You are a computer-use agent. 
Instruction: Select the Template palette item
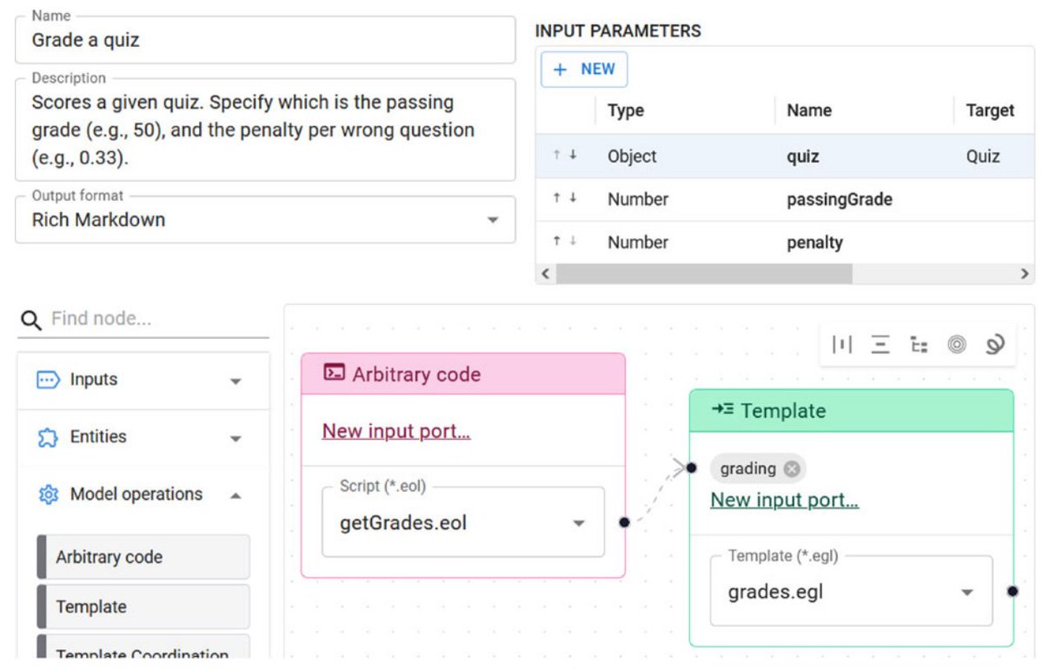(143, 607)
